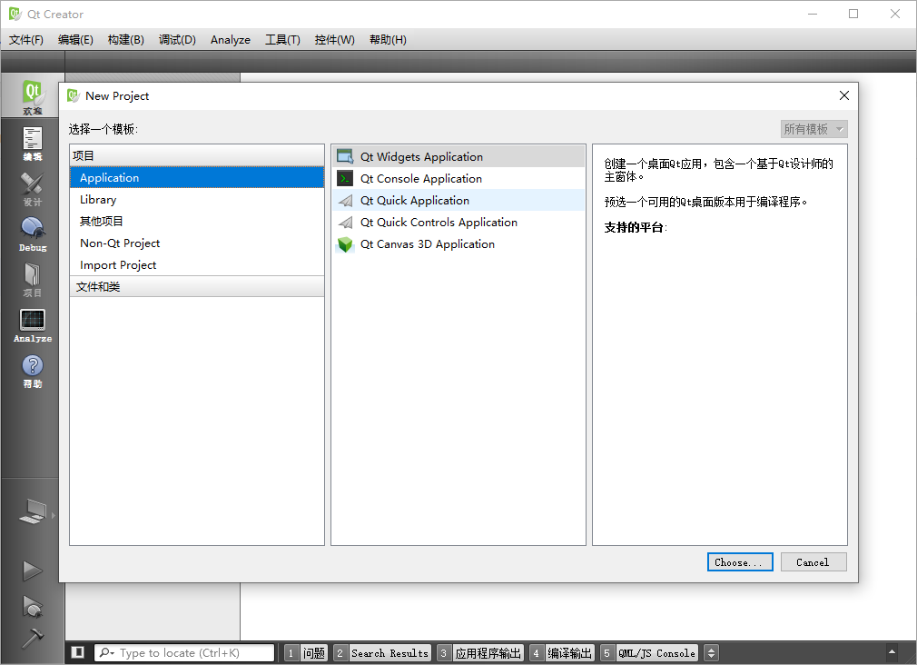Toggle output pane with the status bar up arrow
Screen dimensions: 917x665
pos(892,652)
